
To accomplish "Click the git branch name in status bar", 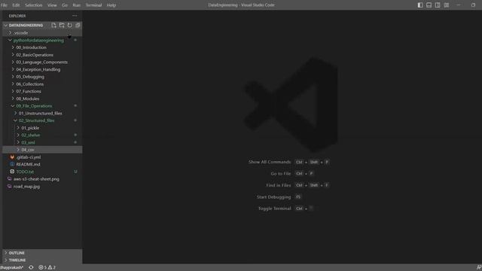I will [x=12, y=267].
